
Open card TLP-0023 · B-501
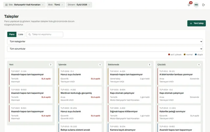pyautogui.click(x=31, y=113)
